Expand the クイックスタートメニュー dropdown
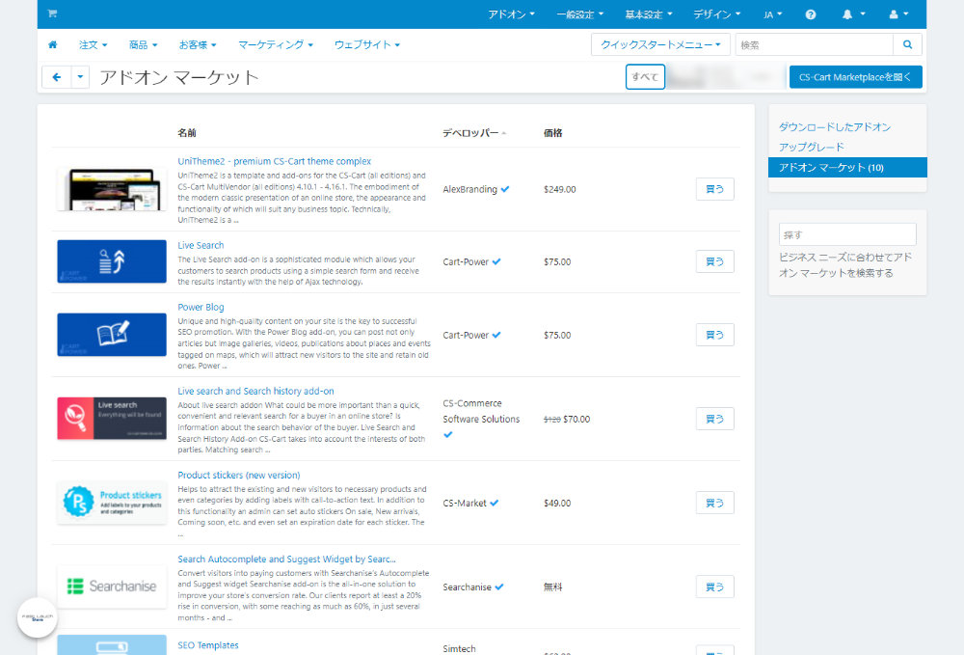Image resolution: width=964 pixels, height=655 pixels. [660, 44]
